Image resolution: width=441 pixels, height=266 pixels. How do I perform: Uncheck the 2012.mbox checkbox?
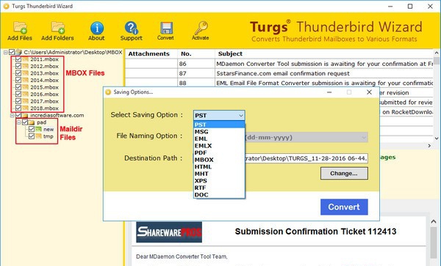[18, 66]
